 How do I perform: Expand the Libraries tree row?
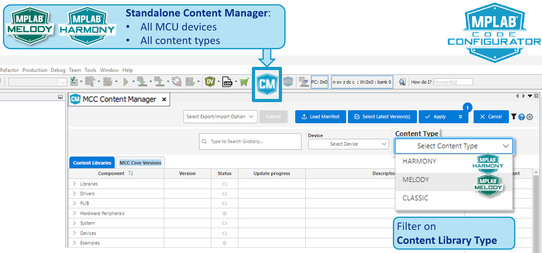(74, 184)
